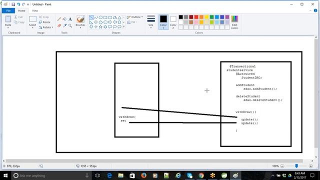This screenshot has height=180, width=320.
Task: Click the Crop button
Action: coord(44,17)
